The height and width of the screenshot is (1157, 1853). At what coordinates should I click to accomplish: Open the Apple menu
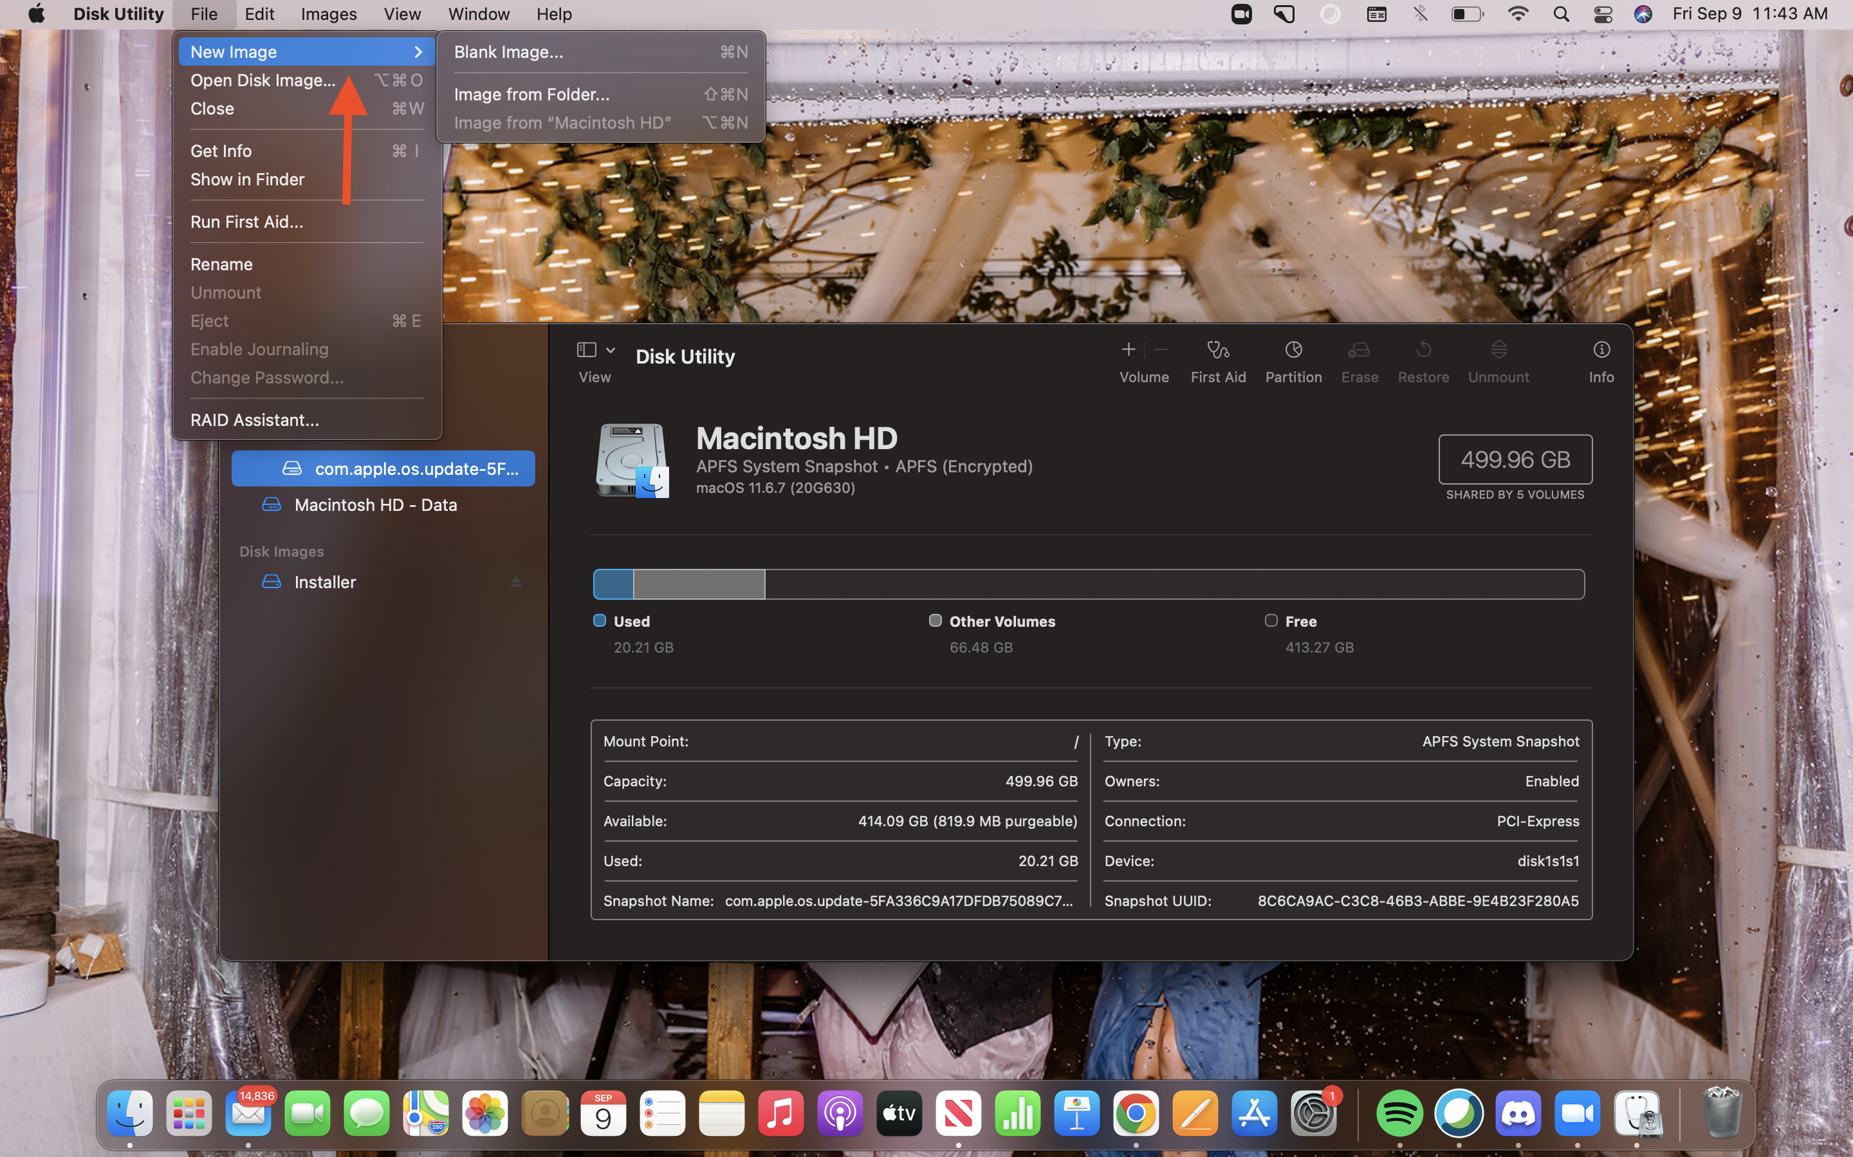coord(36,14)
